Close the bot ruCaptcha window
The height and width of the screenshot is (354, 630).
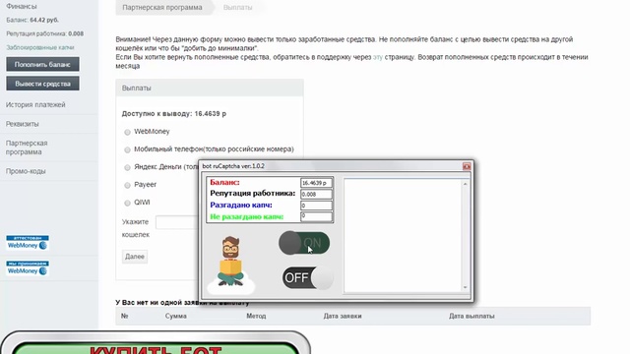click(467, 166)
